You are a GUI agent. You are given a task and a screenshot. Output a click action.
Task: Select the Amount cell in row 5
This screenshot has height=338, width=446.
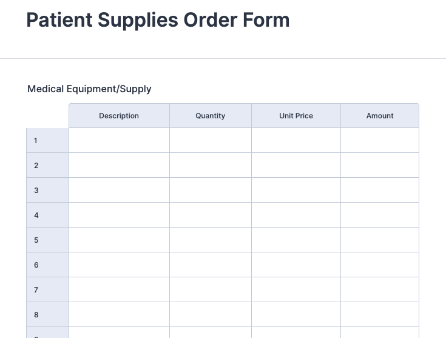coord(380,240)
